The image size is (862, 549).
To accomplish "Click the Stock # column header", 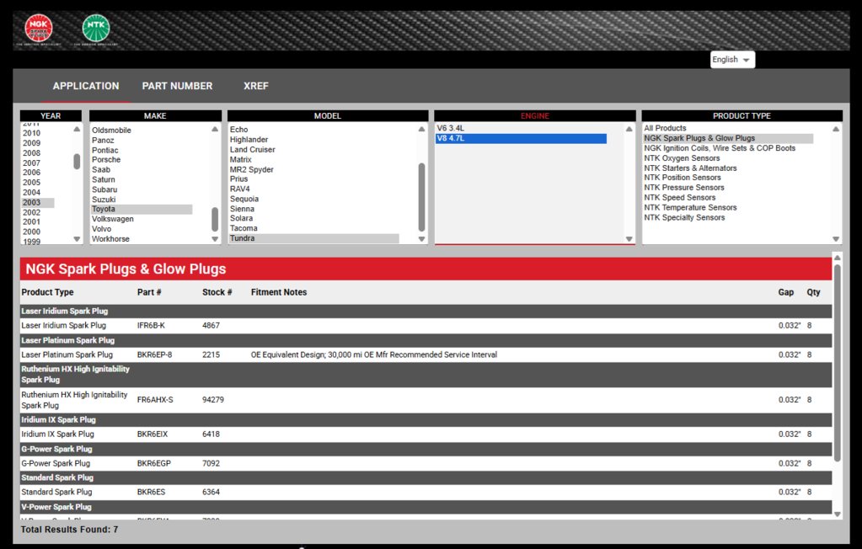I will [217, 292].
